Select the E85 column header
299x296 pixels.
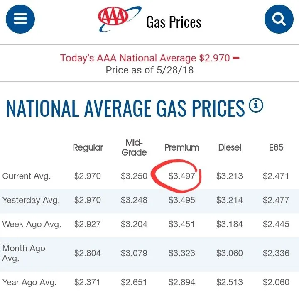click(276, 147)
